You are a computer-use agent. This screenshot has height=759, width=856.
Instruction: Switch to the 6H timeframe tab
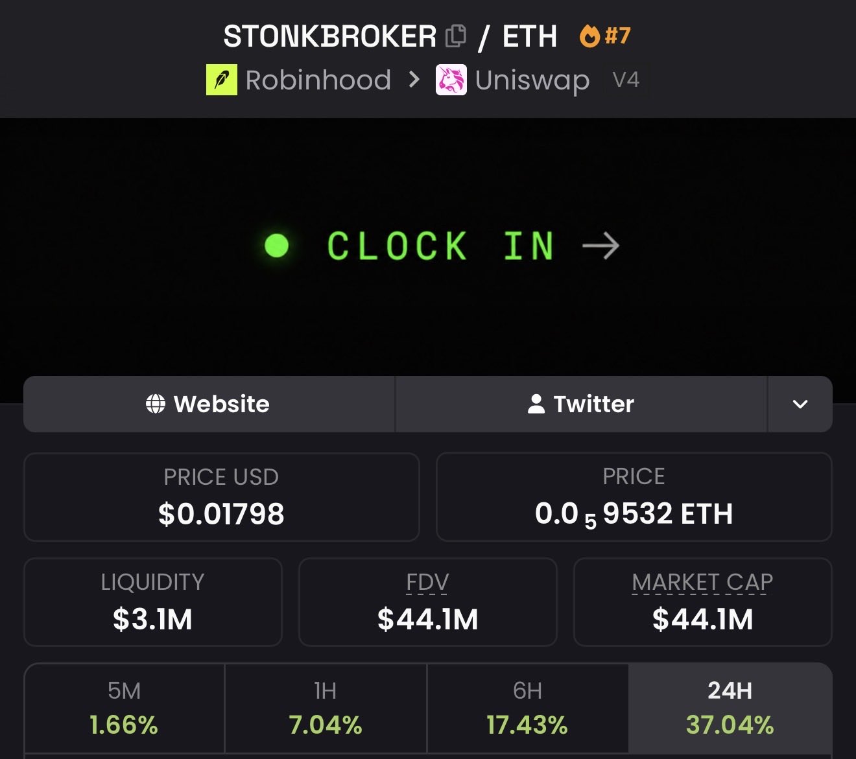[x=527, y=708]
